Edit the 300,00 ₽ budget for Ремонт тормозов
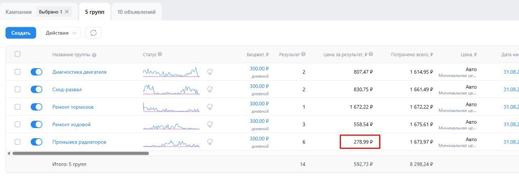This screenshot has height=178, width=519. (259, 104)
